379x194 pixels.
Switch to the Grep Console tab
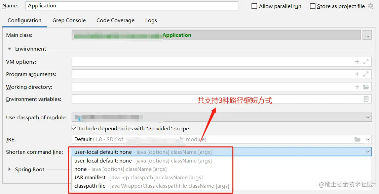(69, 20)
